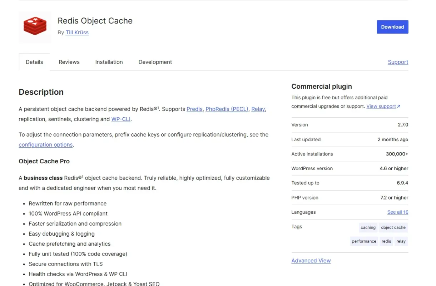The height and width of the screenshot is (286, 436).
Task: Go to the Development tab
Action: pos(155,62)
